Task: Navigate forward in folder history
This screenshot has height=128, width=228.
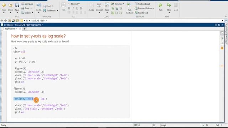Action: (x=6, y=21)
